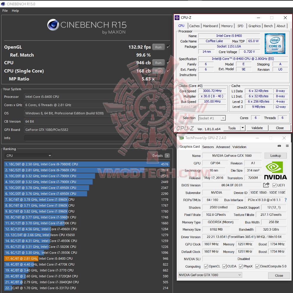293x293 pixels.
Task: Open the Validation tab in GPU-Z
Action: pos(239,147)
